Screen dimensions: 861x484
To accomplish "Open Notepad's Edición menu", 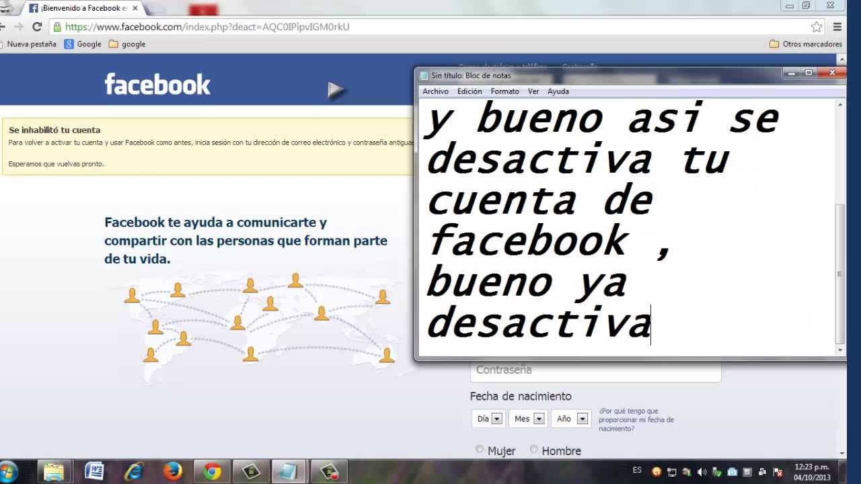I will 470,91.
